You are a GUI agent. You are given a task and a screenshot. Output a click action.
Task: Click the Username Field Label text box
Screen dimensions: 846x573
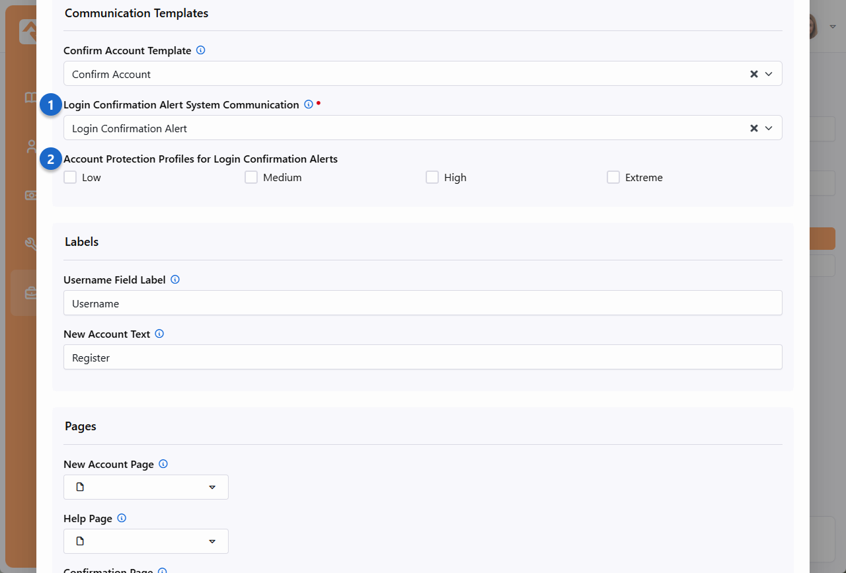pos(423,303)
